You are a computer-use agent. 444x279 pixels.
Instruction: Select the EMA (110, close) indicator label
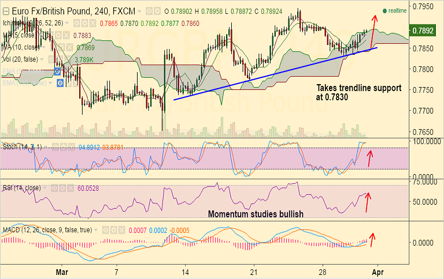click(x=25, y=83)
